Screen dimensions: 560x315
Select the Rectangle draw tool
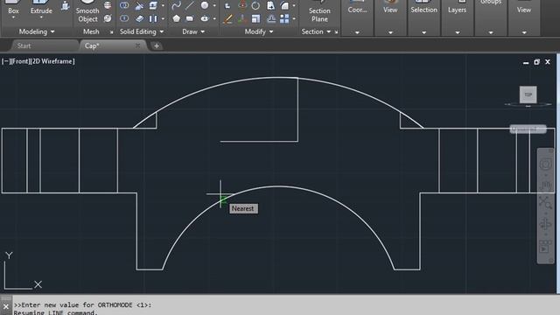190,18
